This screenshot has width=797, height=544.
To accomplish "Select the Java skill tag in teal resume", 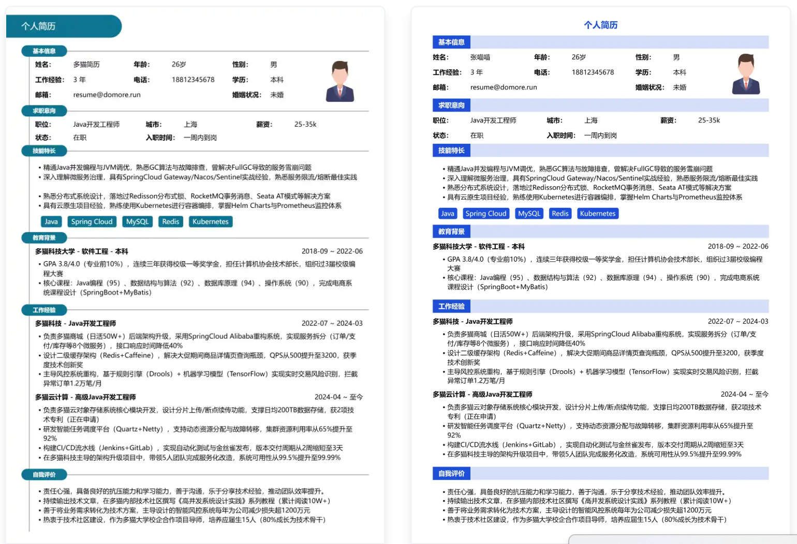I will coord(51,222).
